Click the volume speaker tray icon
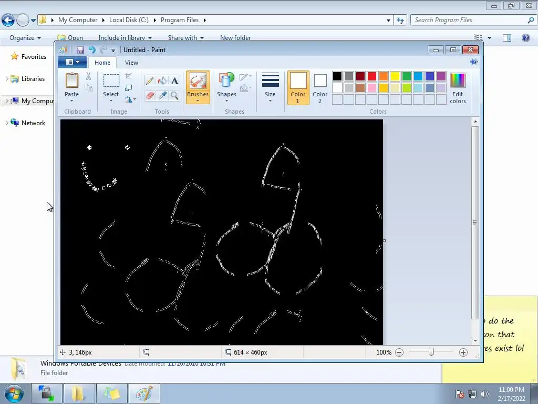 (484, 394)
